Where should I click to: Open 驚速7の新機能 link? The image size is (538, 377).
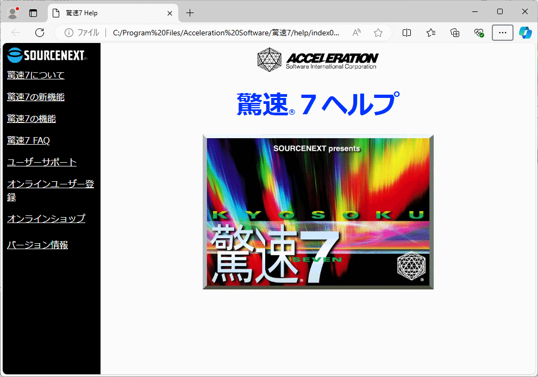[36, 97]
